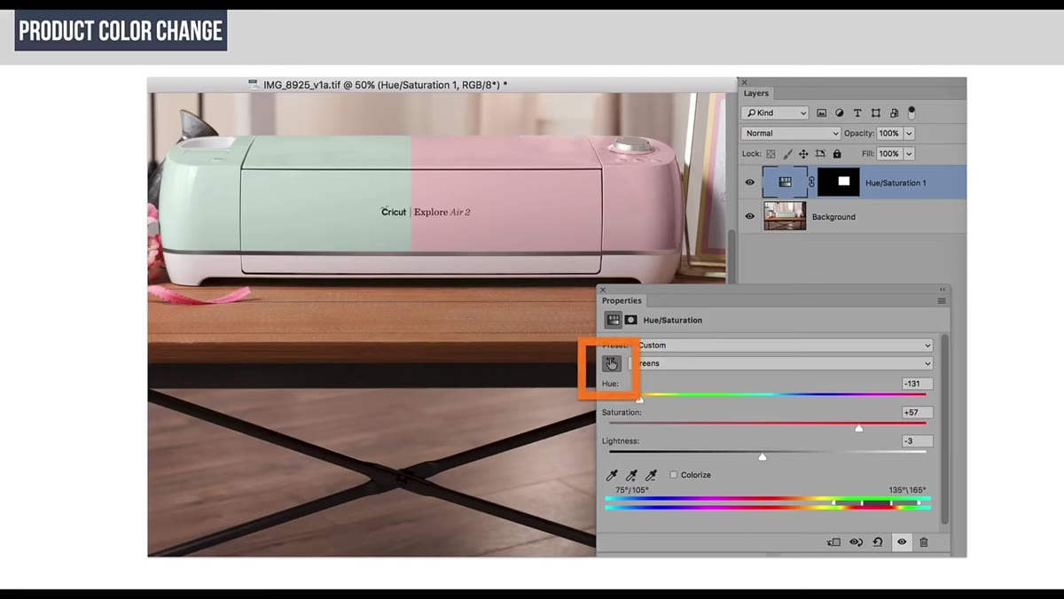Collapse Properties panel with double-arrow icon
This screenshot has height=599, width=1064.
click(943, 290)
